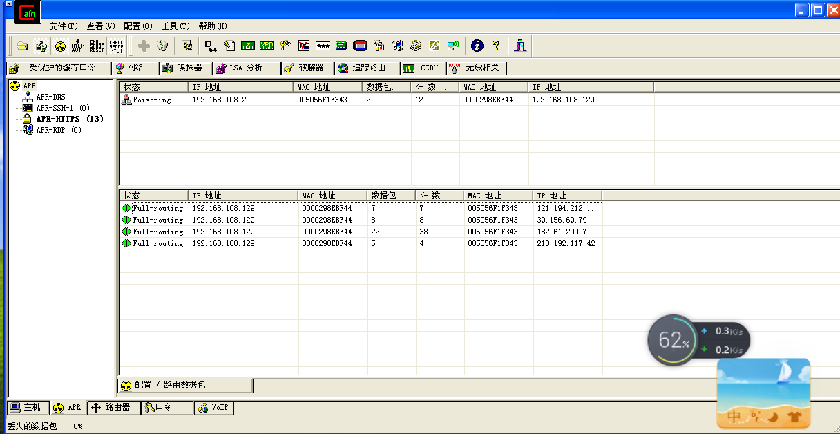Click IP 192.168.108.2 in the Poisoning row
The height and width of the screenshot is (434, 840).
coord(219,100)
